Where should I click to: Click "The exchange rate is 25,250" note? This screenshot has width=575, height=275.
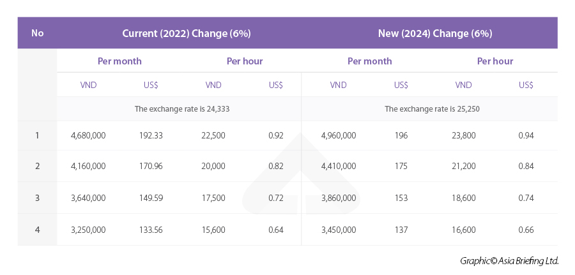[x=432, y=109]
